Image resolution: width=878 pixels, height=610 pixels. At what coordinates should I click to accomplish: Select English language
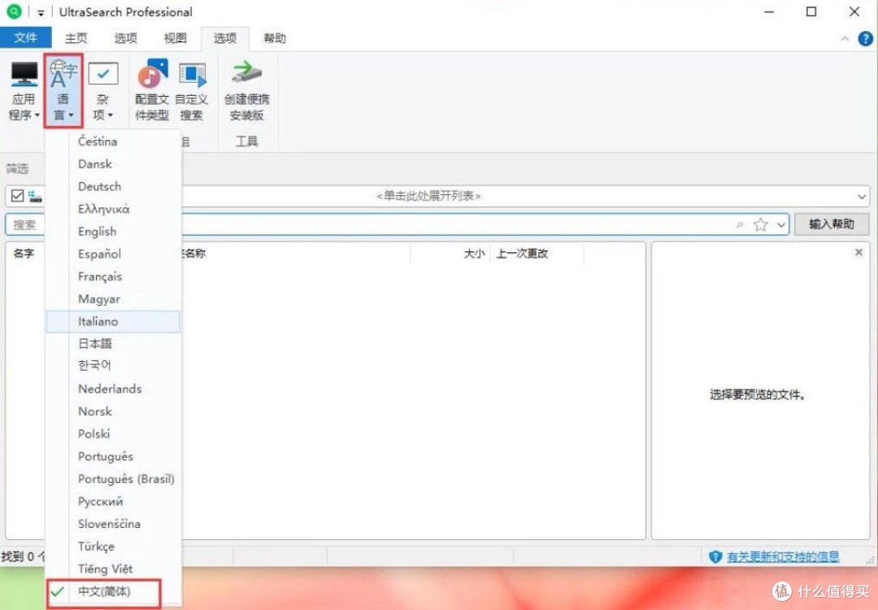113,231
